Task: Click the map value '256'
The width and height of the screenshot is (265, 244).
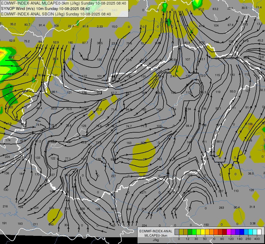Action: 82,209
